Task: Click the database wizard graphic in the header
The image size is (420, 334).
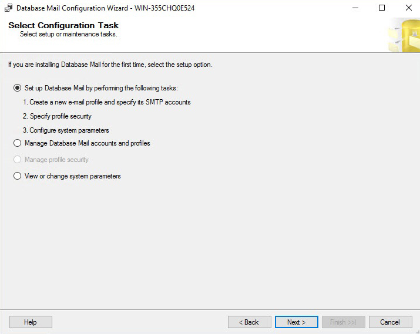Action: pos(404,35)
